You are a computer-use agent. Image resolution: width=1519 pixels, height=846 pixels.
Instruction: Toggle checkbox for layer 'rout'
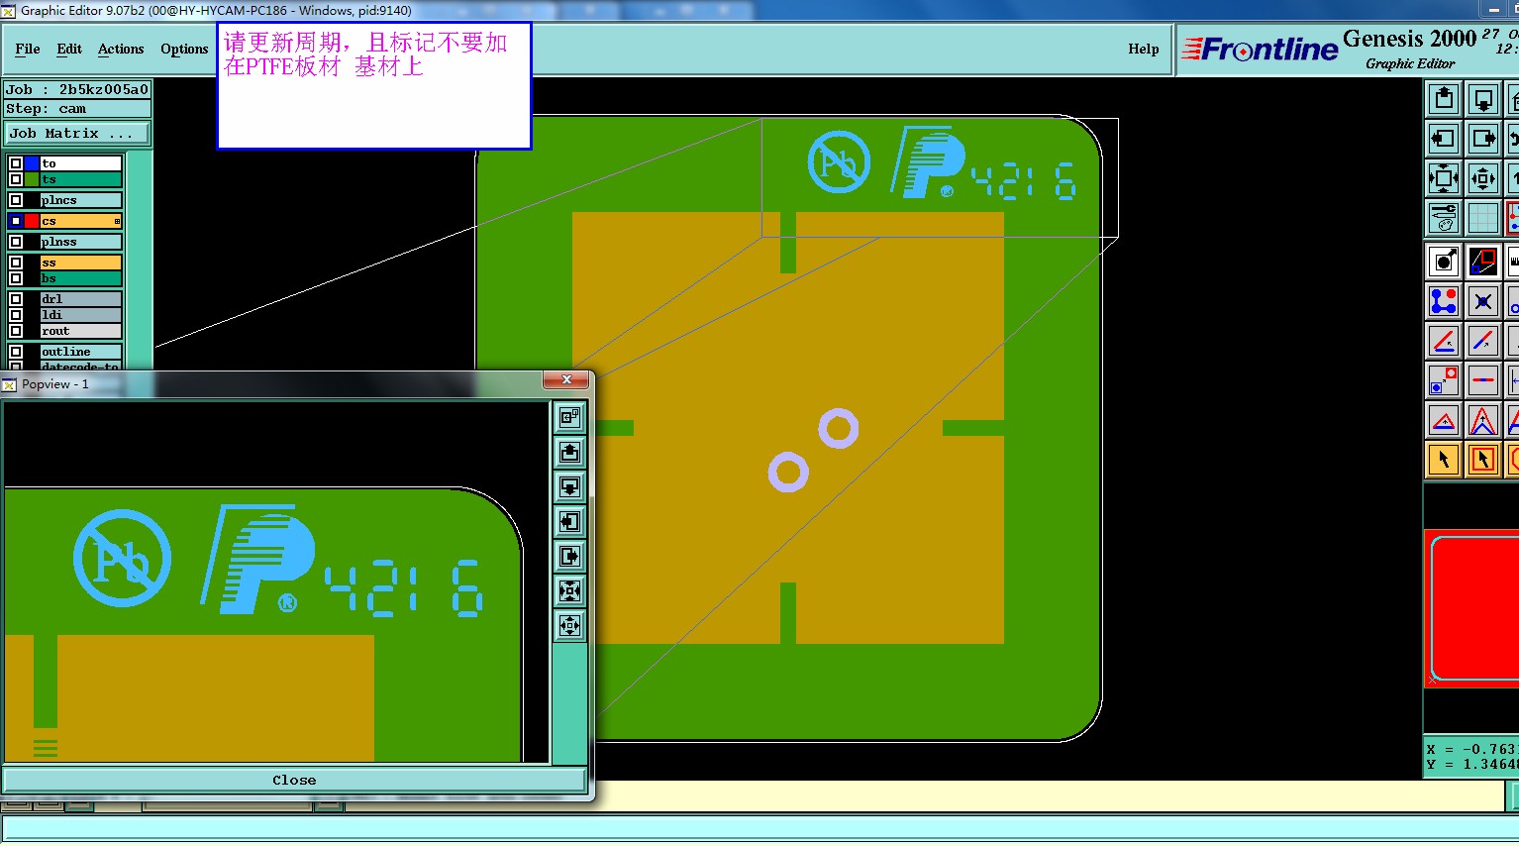click(x=16, y=331)
